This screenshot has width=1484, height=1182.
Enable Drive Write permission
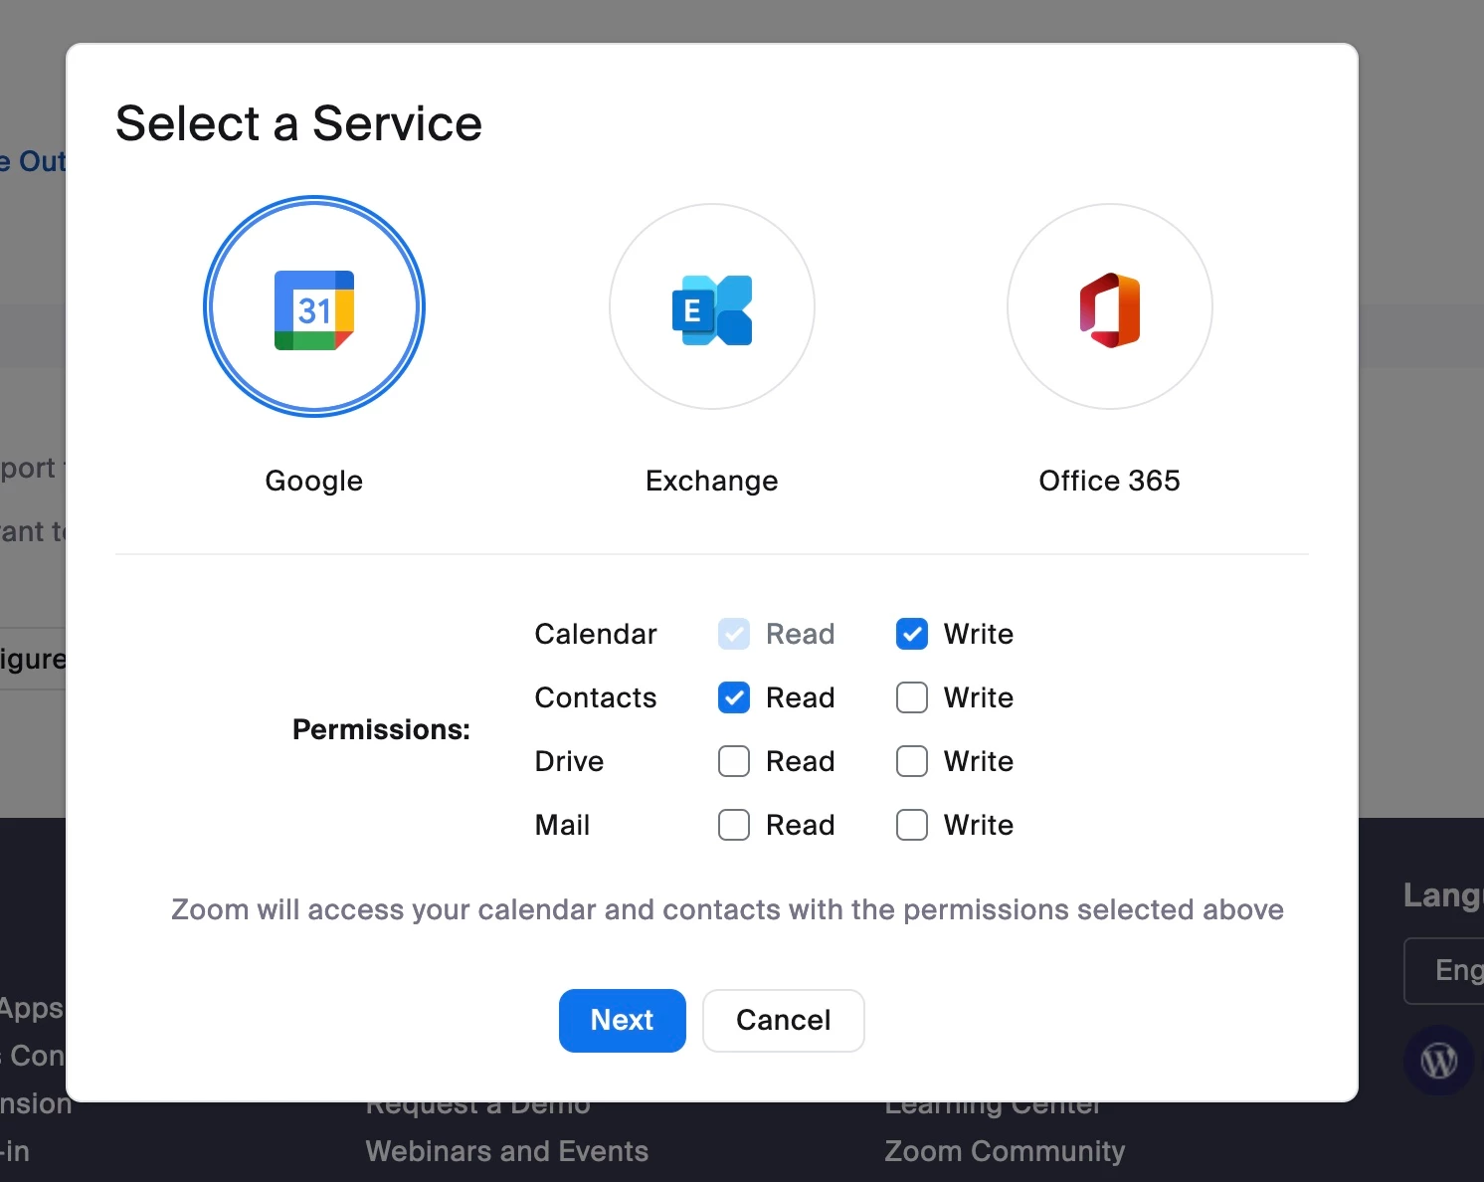click(x=912, y=761)
